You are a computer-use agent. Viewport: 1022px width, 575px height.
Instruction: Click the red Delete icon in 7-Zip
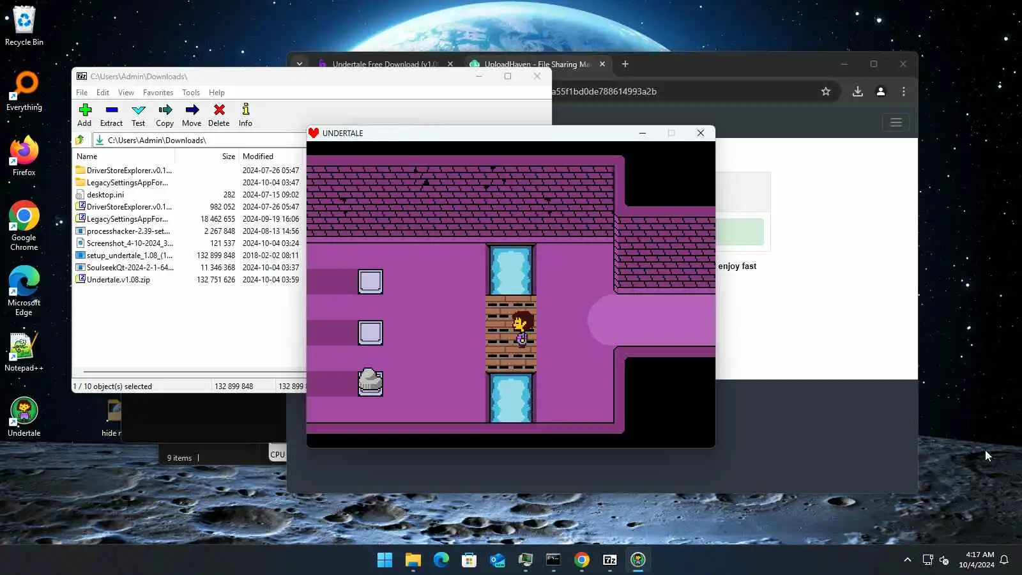(x=218, y=115)
